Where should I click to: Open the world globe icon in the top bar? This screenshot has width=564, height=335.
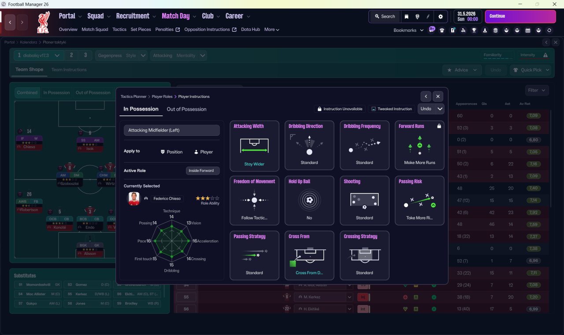[x=417, y=16]
